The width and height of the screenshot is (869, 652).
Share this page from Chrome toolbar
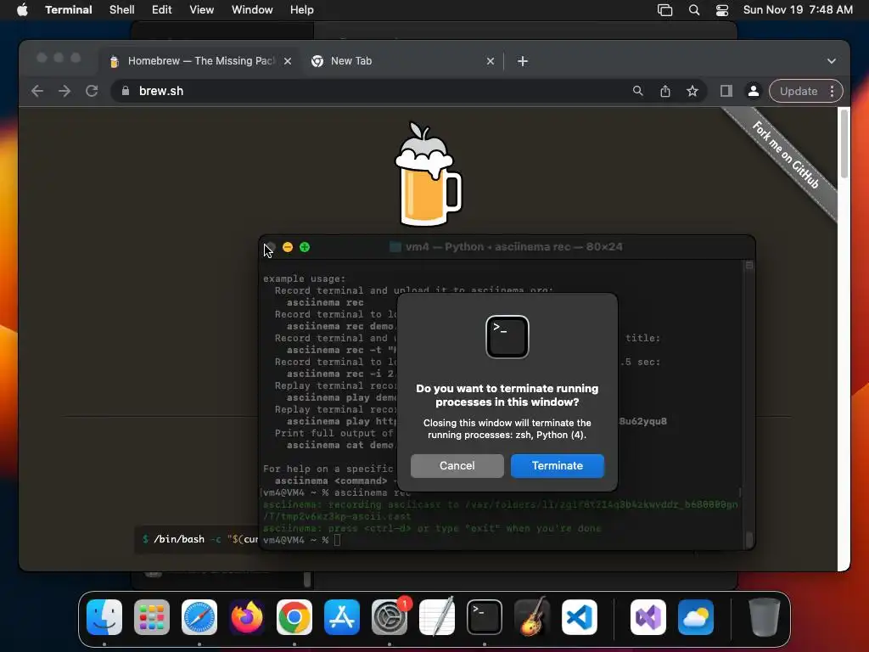tap(665, 91)
